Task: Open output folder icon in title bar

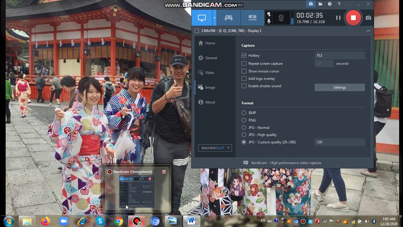Action: pos(320,4)
